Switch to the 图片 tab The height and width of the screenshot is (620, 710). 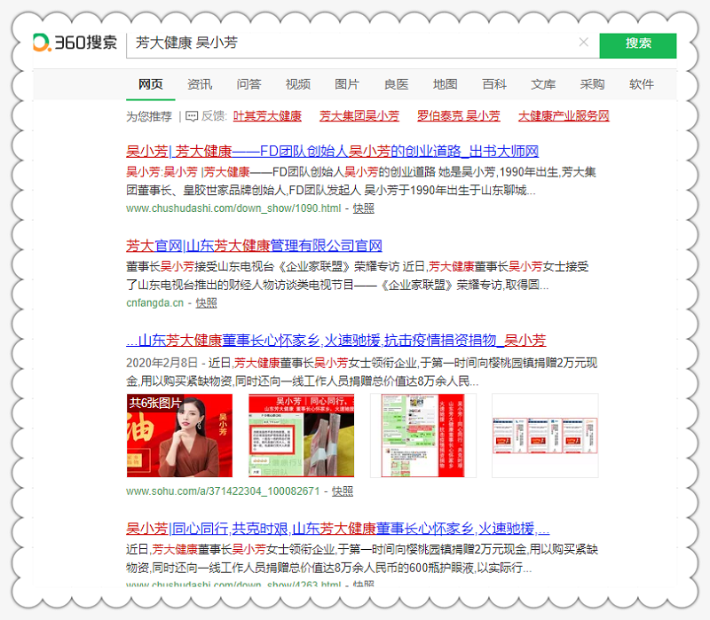(347, 84)
